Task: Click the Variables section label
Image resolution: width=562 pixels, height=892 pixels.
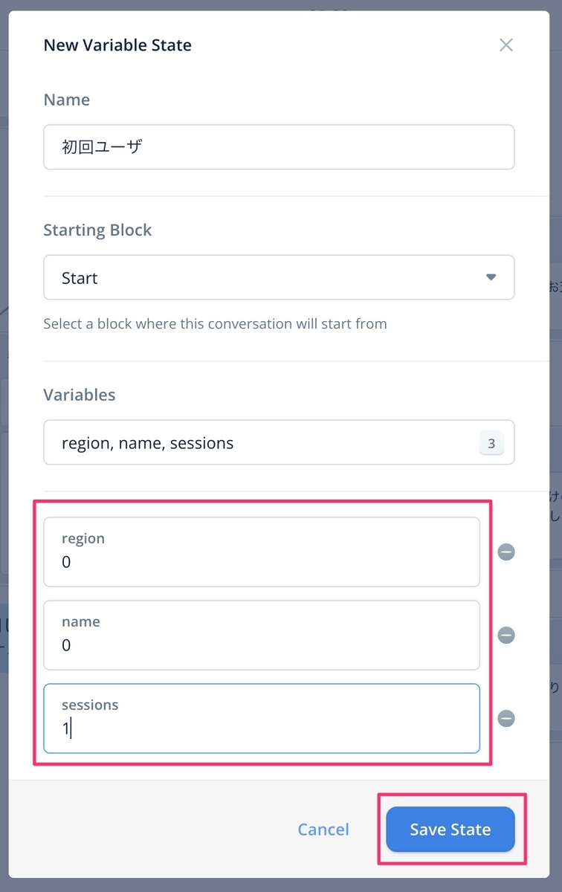Action: [x=80, y=395]
